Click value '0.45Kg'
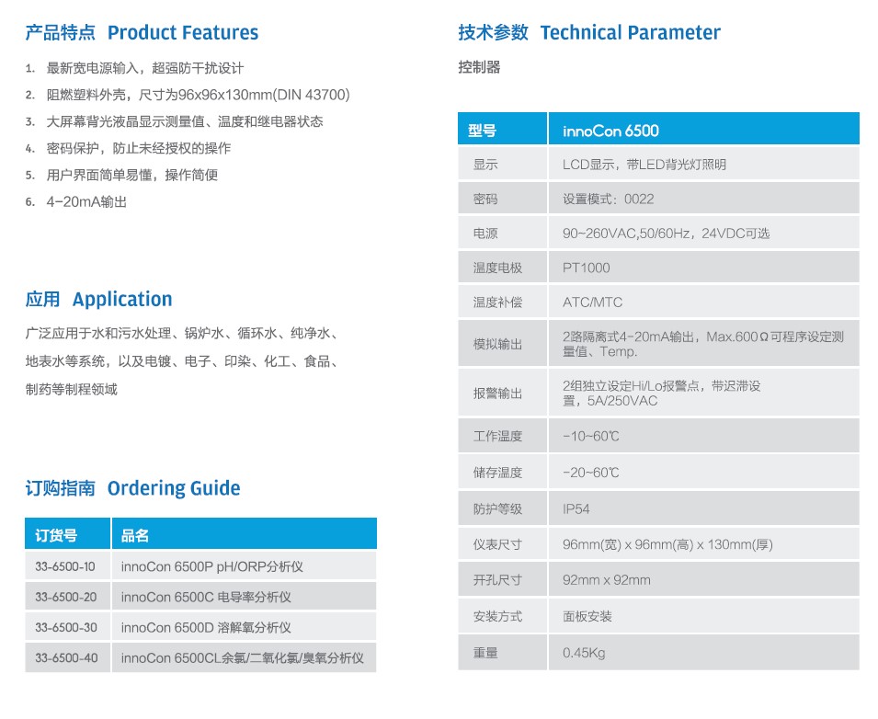 [x=584, y=653]
